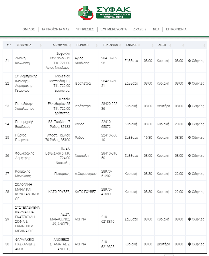209x256 pixels.
Task: Click phone number 28970-51202
Action: pos(106,174)
